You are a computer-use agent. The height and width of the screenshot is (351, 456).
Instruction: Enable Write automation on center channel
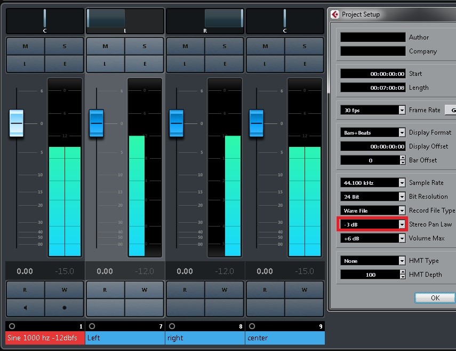pyautogui.click(x=304, y=290)
